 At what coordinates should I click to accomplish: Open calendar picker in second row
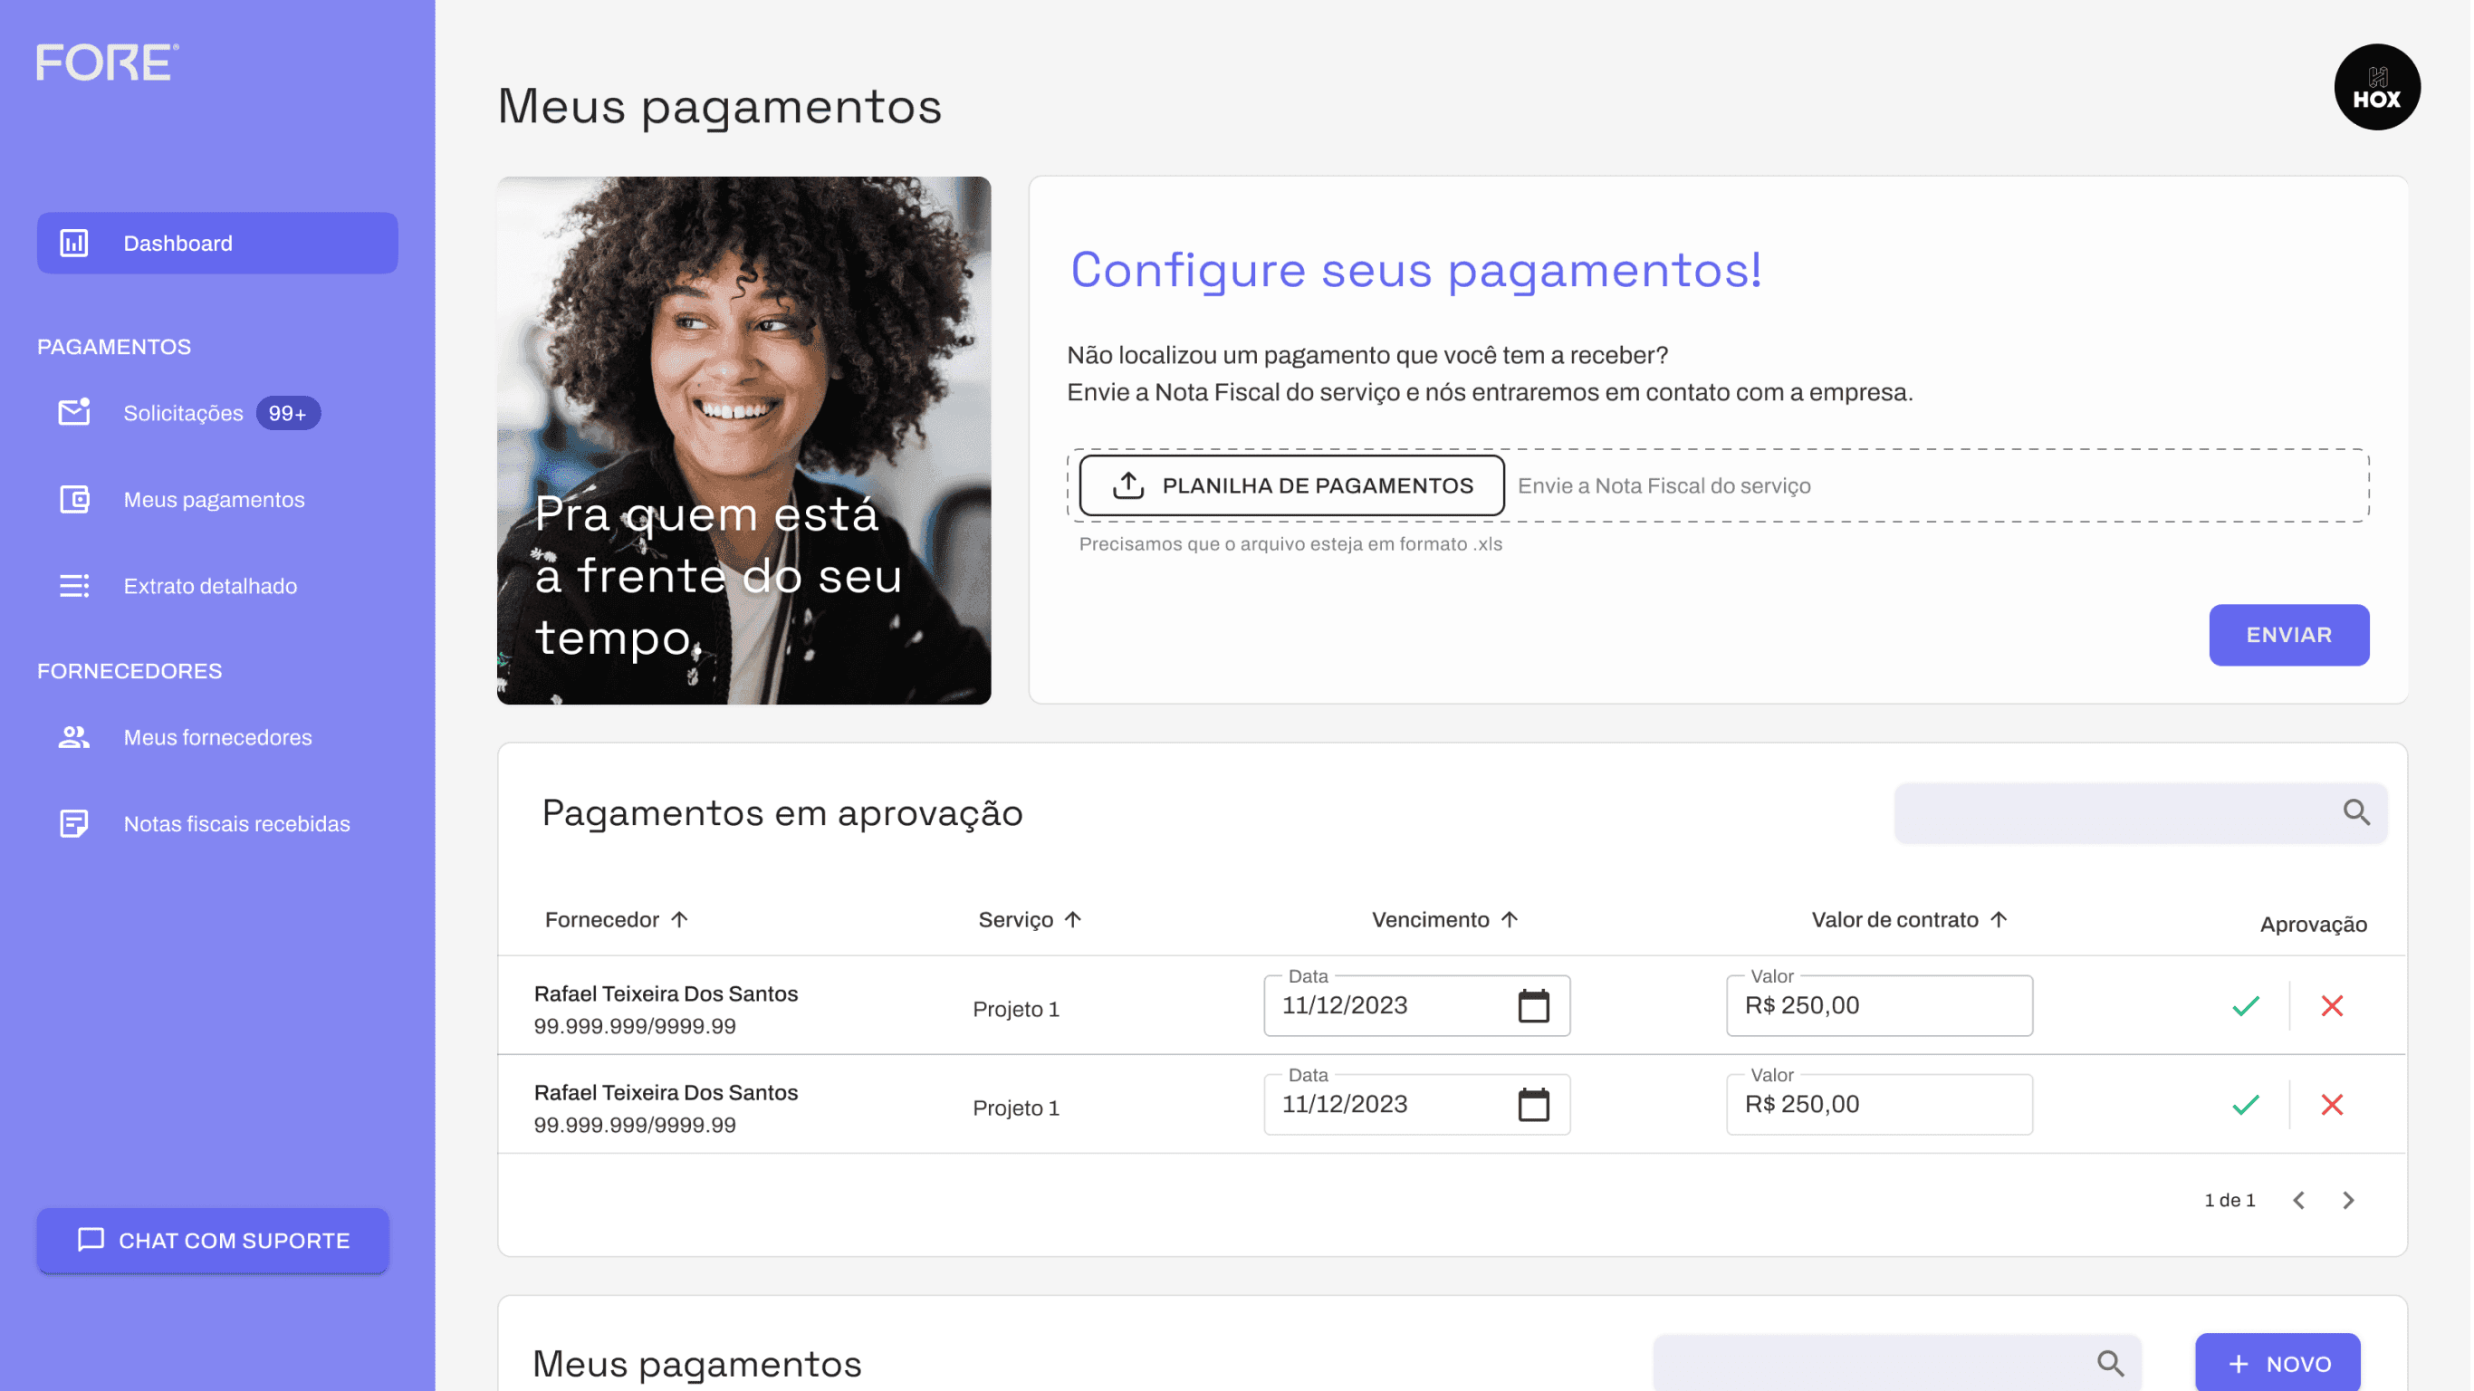(1533, 1105)
